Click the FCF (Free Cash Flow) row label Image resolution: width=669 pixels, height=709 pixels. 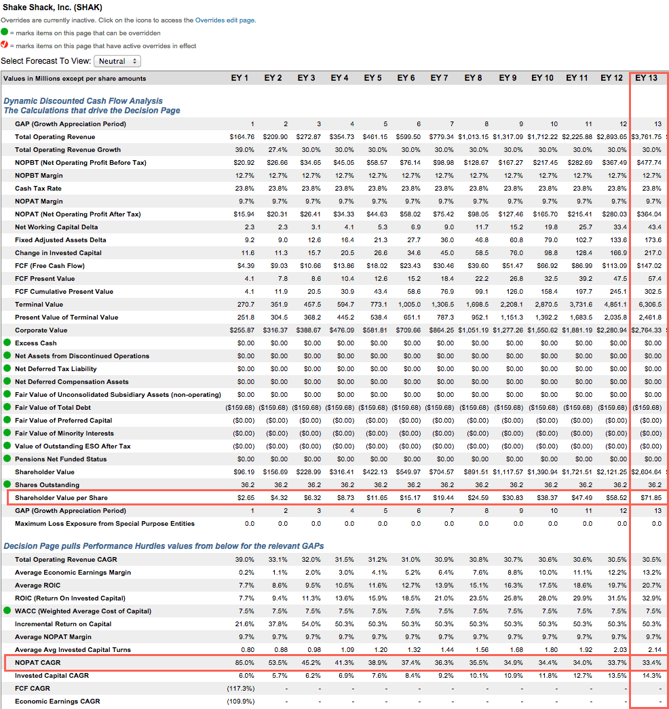point(50,266)
